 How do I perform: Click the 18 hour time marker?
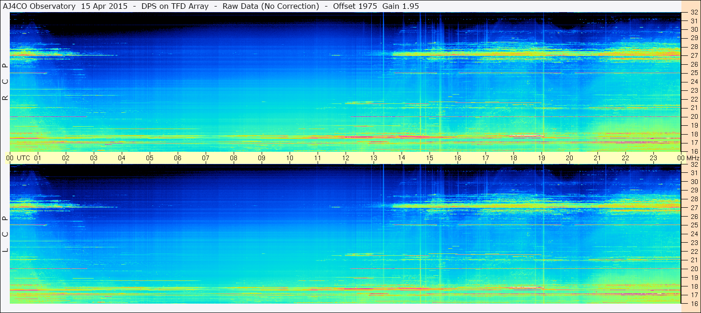[x=514, y=158]
